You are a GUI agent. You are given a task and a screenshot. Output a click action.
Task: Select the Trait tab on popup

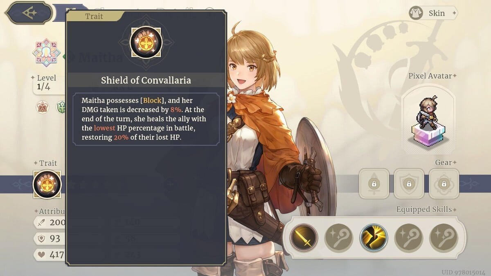pos(94,16)
